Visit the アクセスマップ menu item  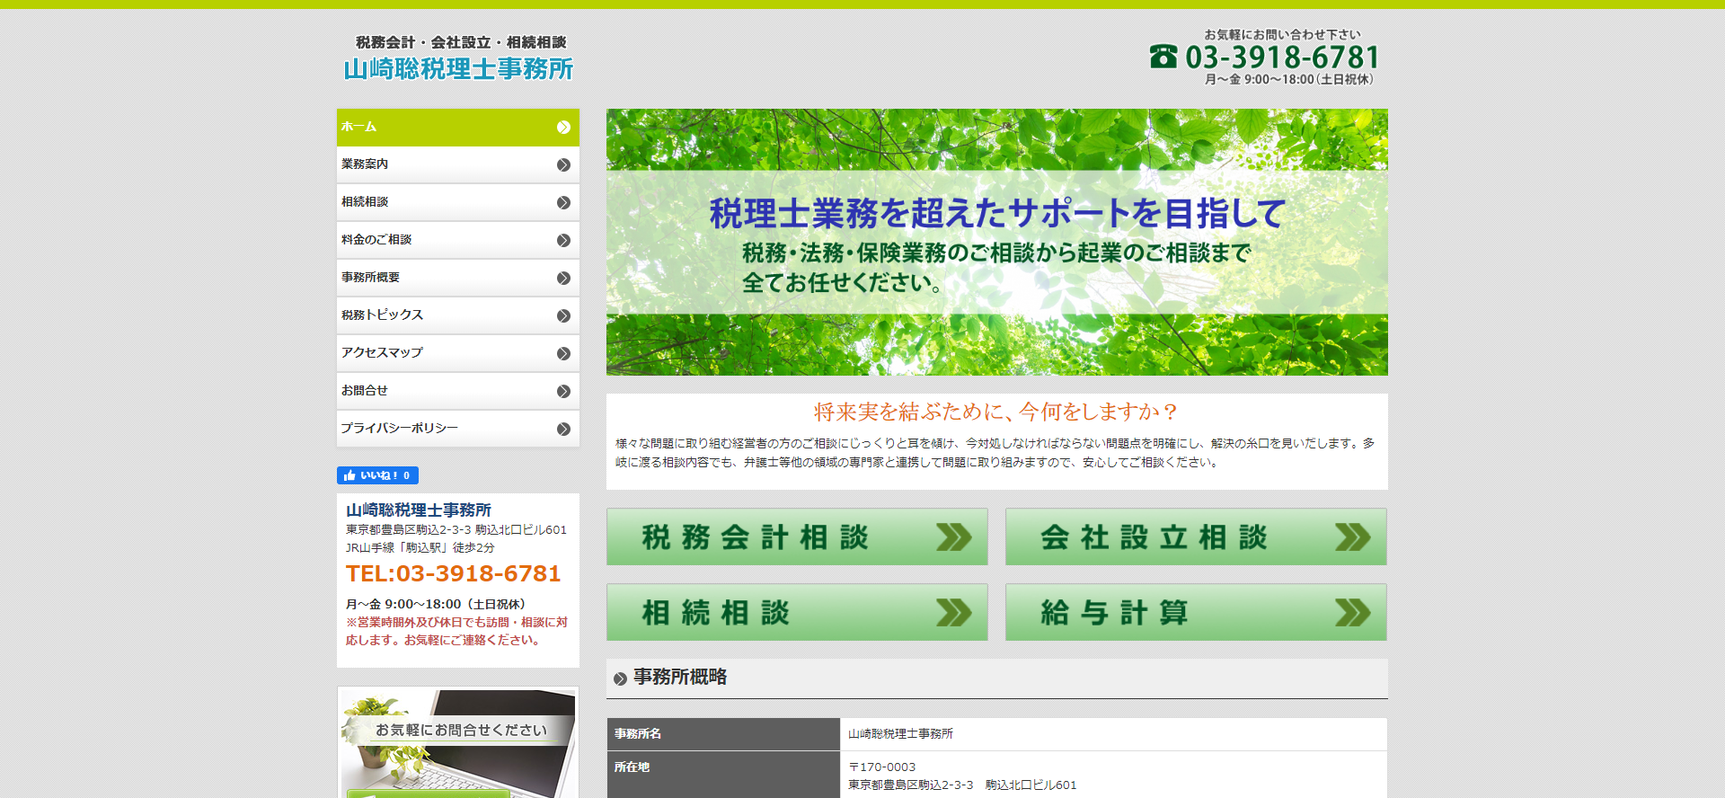[458, 353]
